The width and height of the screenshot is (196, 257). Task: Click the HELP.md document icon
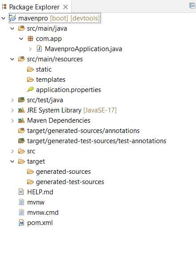pyautogui.click(x=21, y=192)
